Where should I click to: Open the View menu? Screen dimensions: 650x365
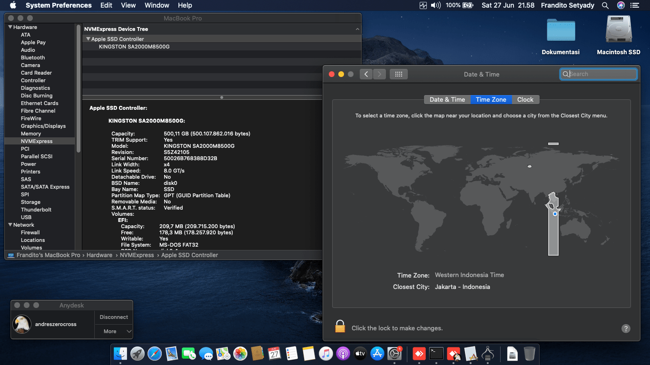pyautogui.click(x=128, y=5)
